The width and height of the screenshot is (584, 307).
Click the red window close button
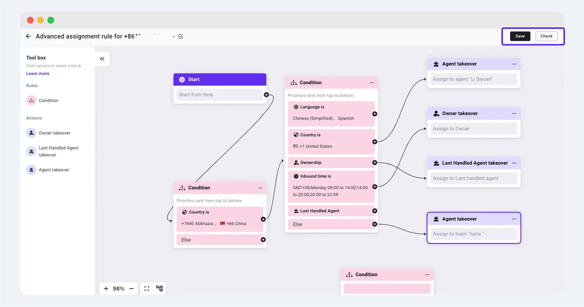point(30,20)
